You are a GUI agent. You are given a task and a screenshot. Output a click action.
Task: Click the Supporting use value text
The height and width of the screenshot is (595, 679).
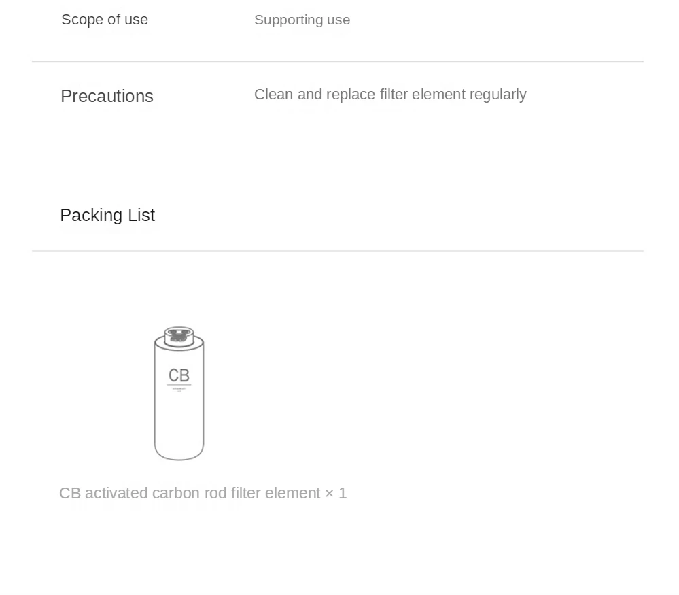click(x=302, y=20)
